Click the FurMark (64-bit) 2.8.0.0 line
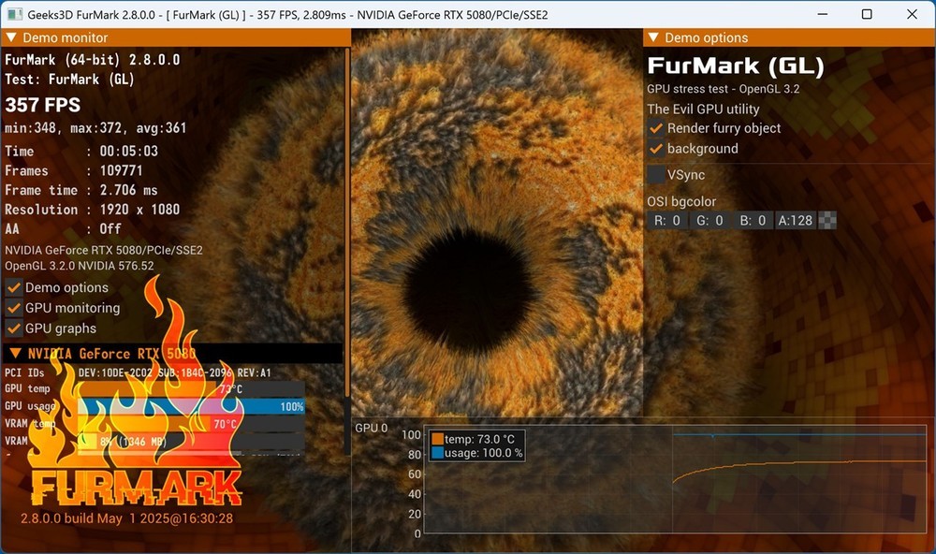Screen dimensions: 936x554 [x=92, y=60]
